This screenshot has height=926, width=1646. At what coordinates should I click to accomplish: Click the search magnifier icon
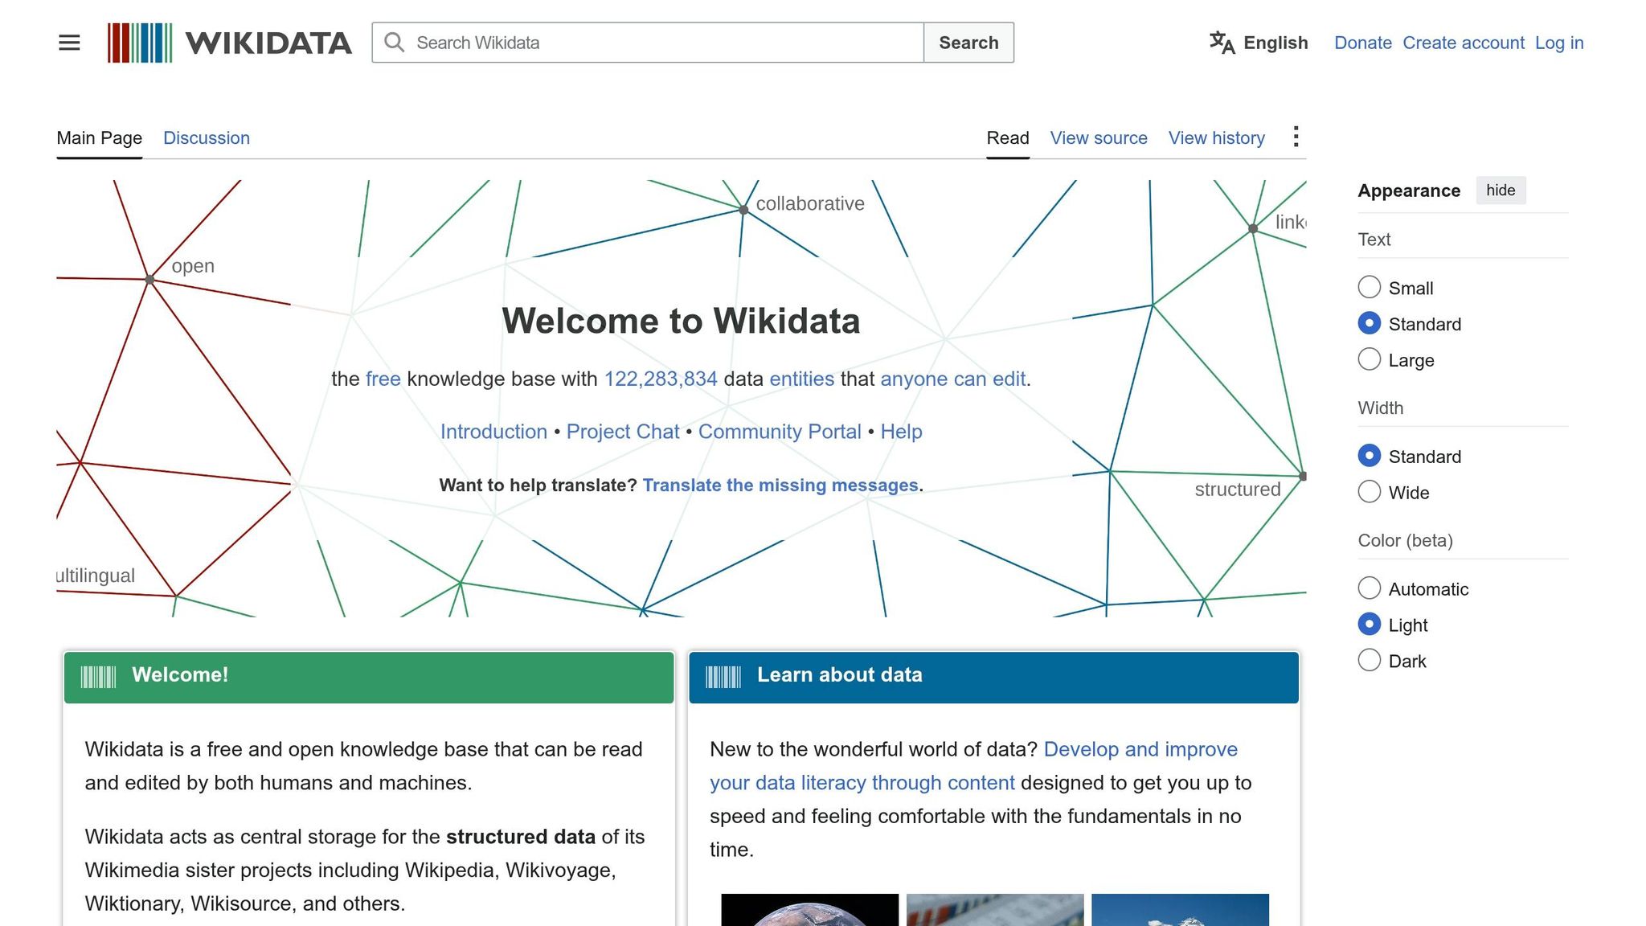[394, 43]
